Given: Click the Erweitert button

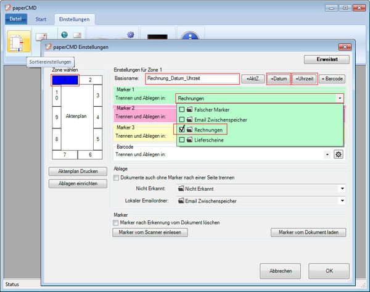Looking at the screenshot, I should click(x=327, y=59).
